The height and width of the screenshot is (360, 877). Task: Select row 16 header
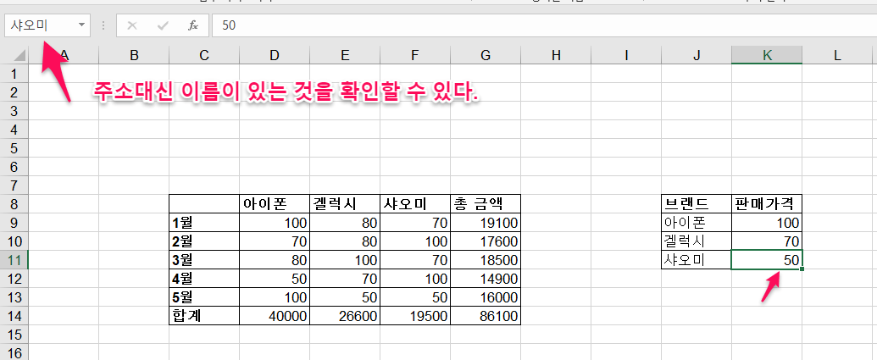point(14,352)
